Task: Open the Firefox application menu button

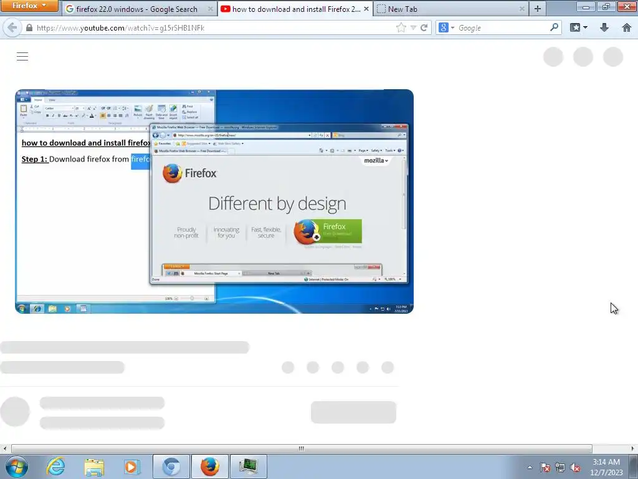Action: (29, 6)
